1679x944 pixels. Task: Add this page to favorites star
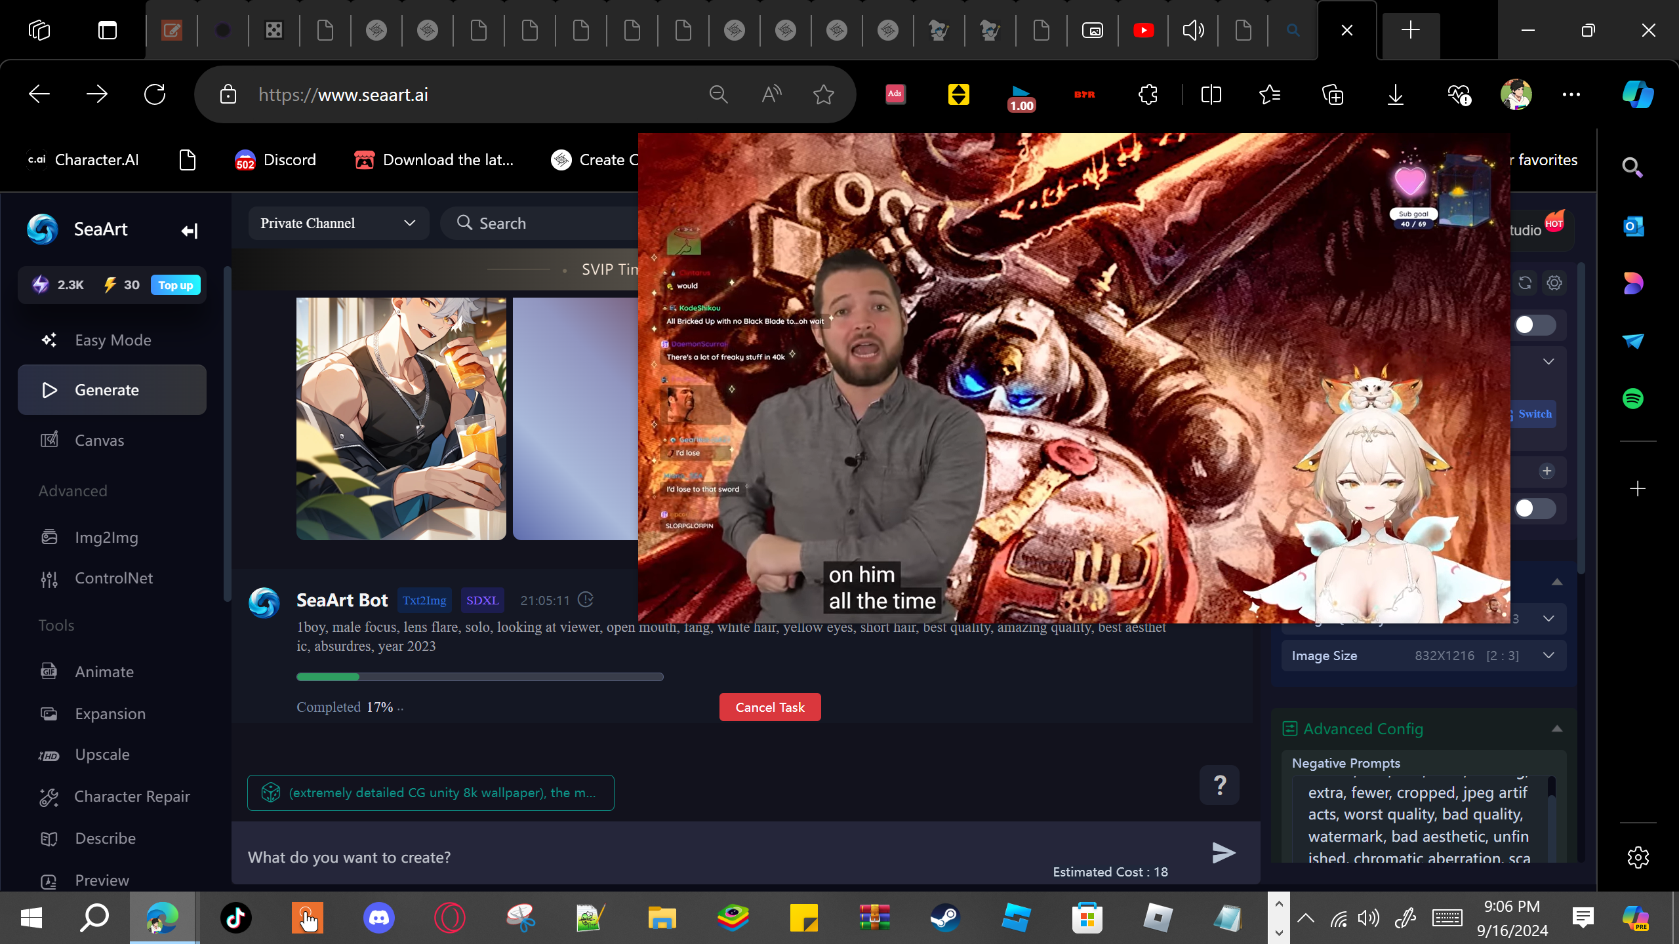(x=824, y=95)
